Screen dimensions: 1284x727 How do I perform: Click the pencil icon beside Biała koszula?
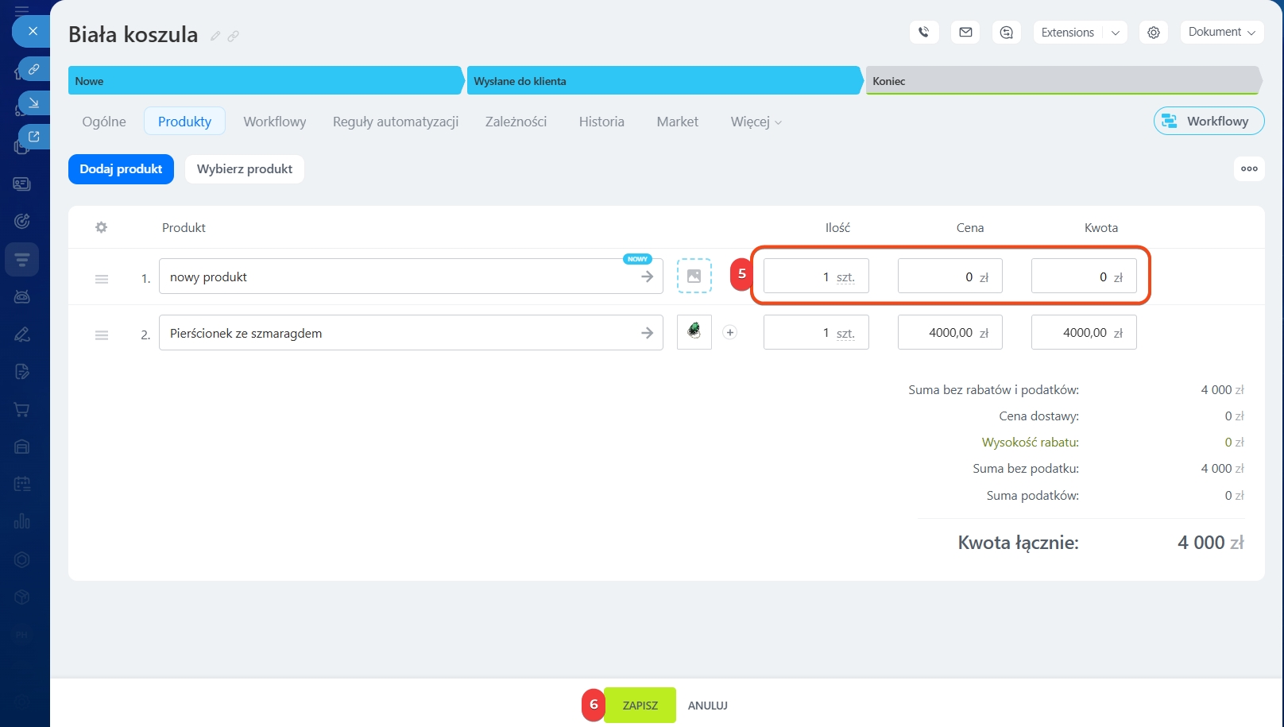coord(215,36)
